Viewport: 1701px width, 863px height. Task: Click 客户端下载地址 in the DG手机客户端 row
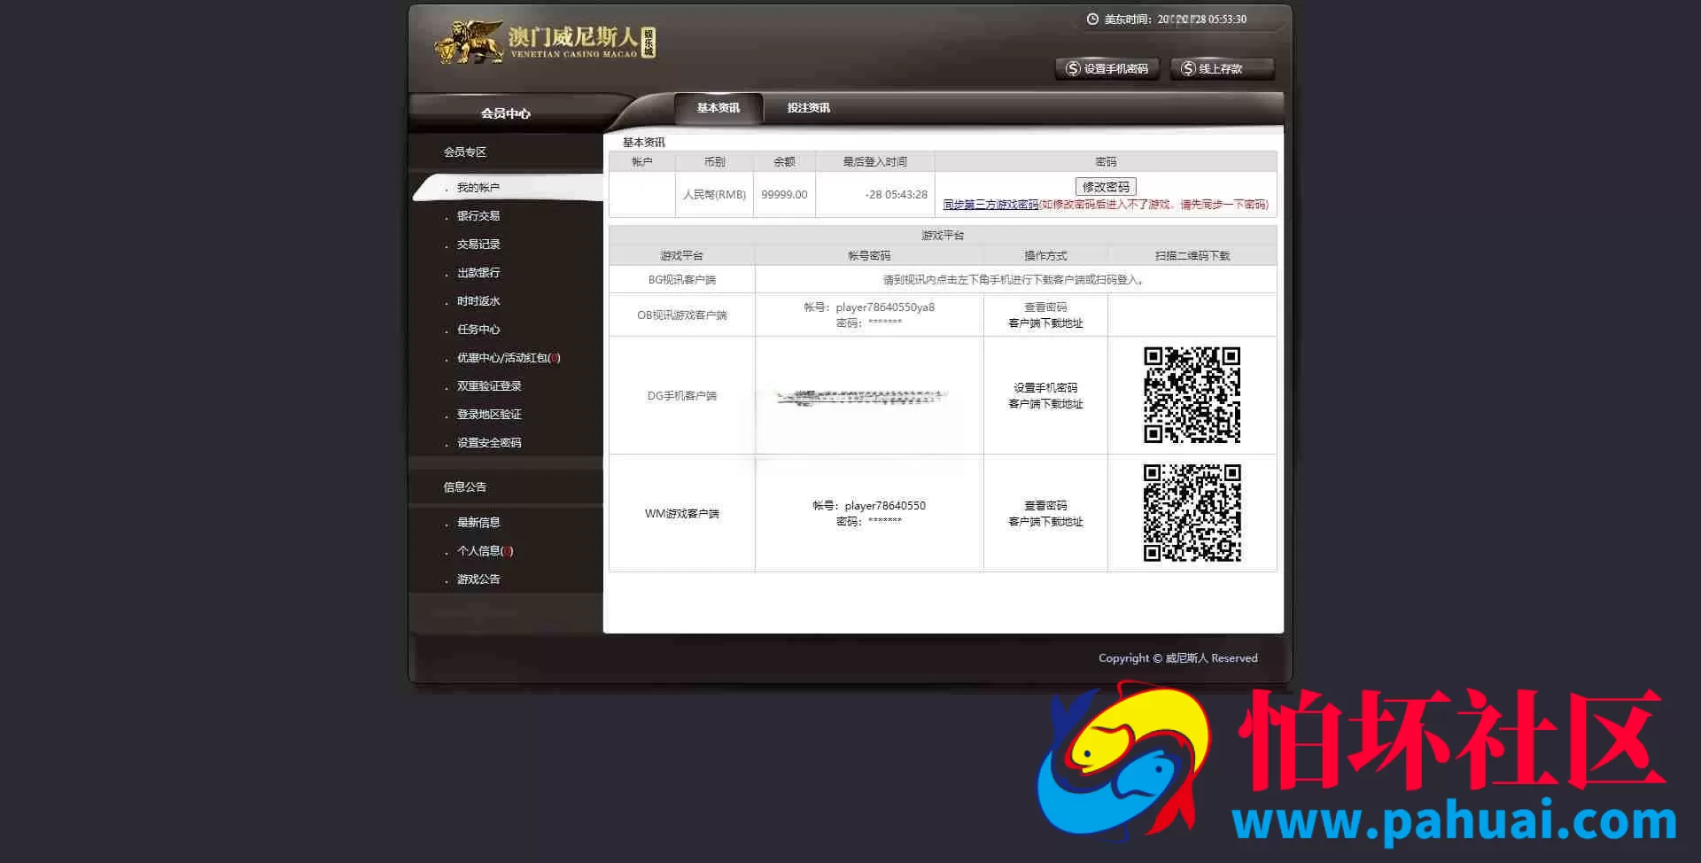pos(1045,404)
